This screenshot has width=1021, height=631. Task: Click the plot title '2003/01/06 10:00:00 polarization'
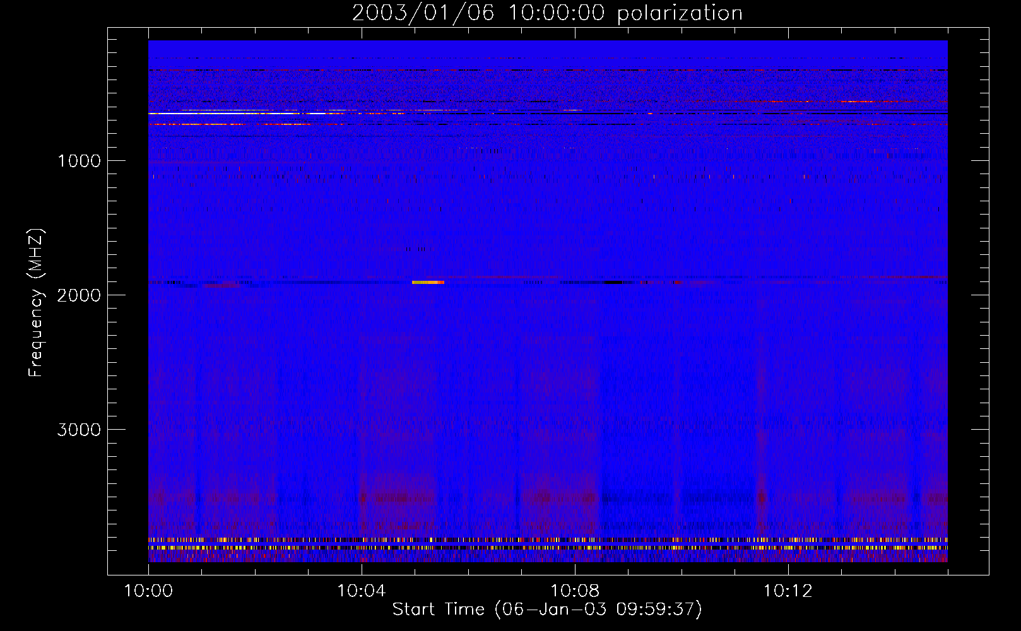click(547, 13)
